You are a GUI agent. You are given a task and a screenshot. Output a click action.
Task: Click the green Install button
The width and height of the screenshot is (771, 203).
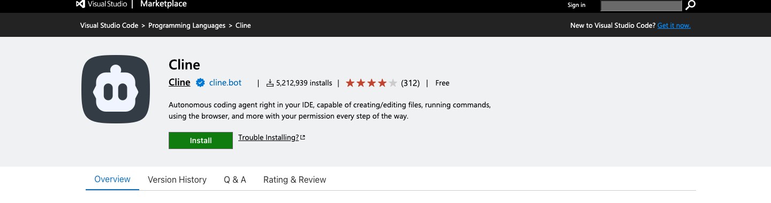pos(201,140)
